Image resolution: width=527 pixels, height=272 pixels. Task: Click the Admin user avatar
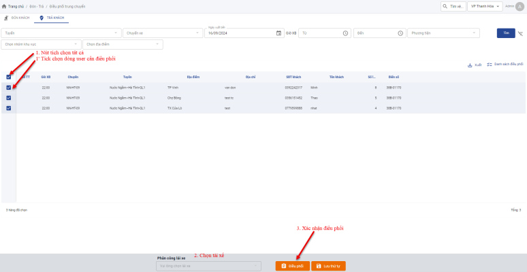click(520, 6)
